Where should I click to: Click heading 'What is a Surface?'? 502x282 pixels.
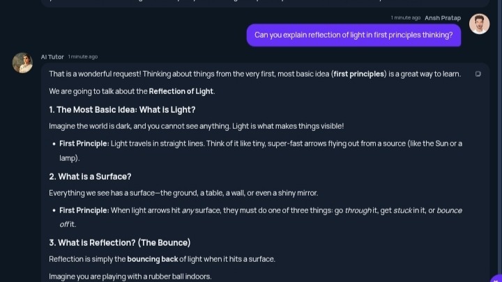(90, 176)
